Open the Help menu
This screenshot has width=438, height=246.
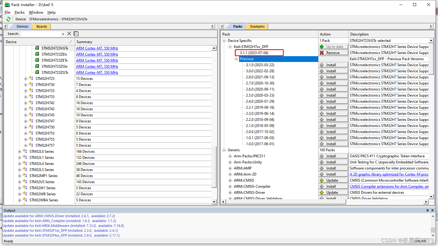click(x=51, y=12)
